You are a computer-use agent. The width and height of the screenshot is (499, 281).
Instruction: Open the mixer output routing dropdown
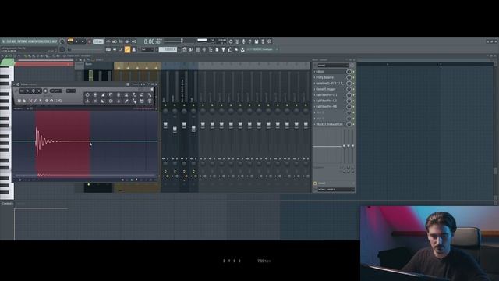point(336,189)
